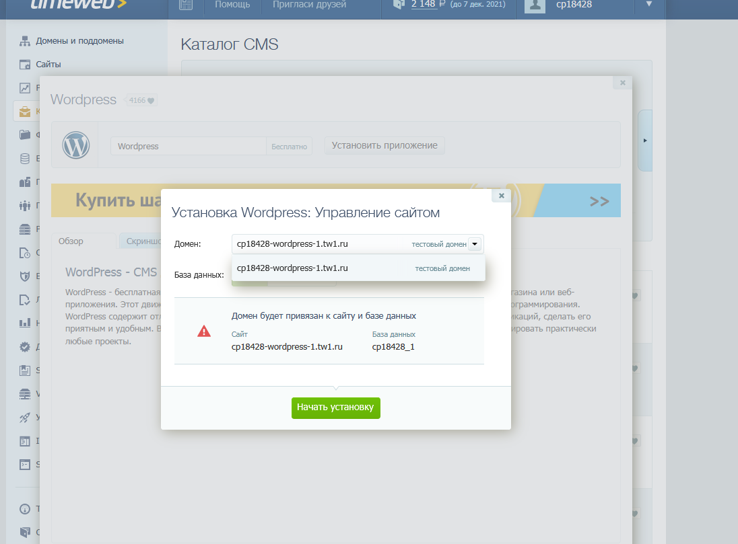Open the terminal console sidebar icon
738x544 pixels.
(x=25, y=465)
